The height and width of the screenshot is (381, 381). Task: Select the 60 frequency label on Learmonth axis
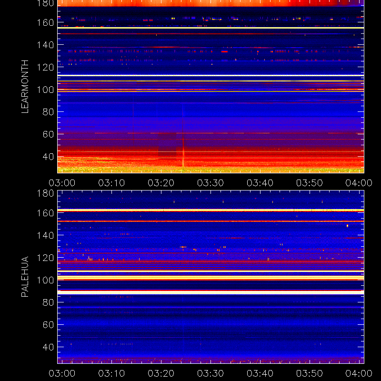click(48, 134)
